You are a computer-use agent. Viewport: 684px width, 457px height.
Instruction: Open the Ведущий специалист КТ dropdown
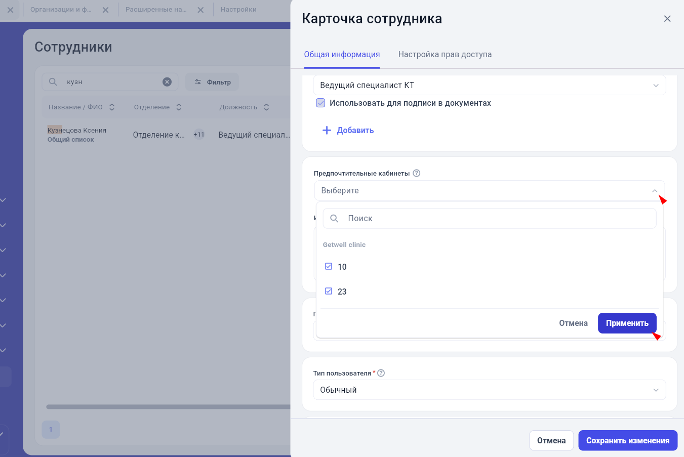(490, 86)
